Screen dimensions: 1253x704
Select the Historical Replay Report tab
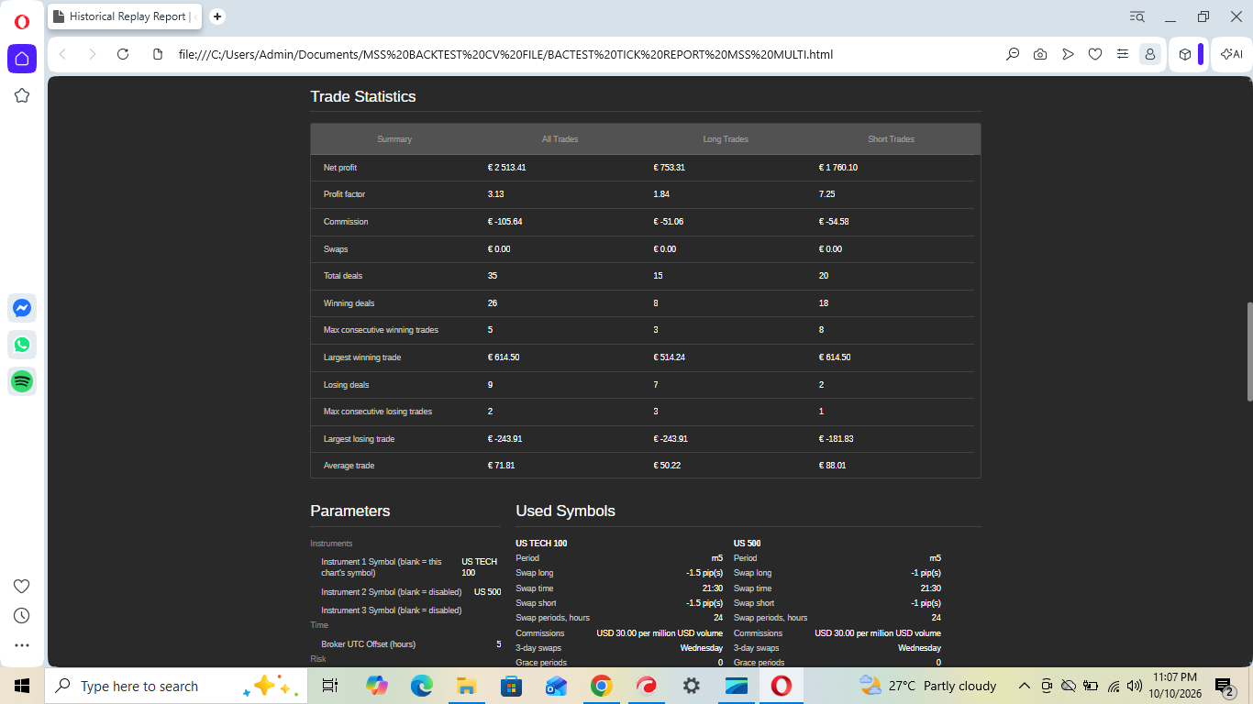[x=126, y=16]
